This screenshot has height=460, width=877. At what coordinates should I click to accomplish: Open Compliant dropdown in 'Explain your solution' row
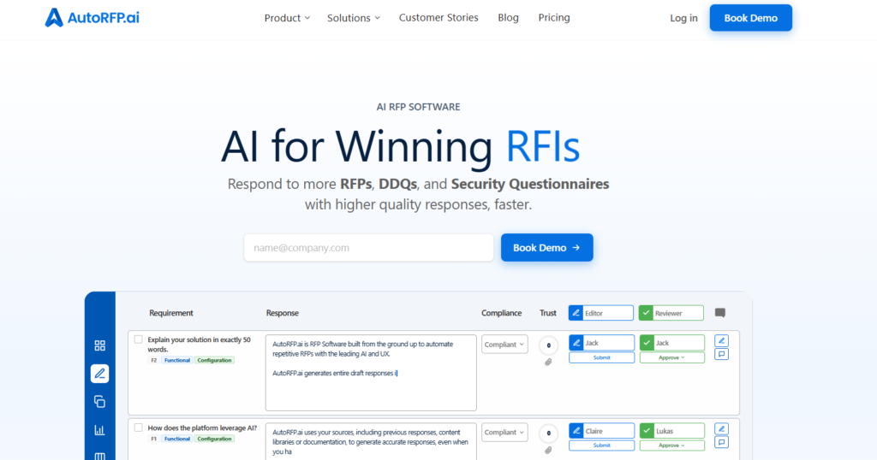coord(504,345)
